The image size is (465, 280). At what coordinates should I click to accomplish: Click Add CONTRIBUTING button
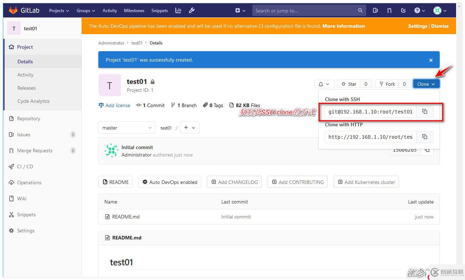(x=298, y=182)
